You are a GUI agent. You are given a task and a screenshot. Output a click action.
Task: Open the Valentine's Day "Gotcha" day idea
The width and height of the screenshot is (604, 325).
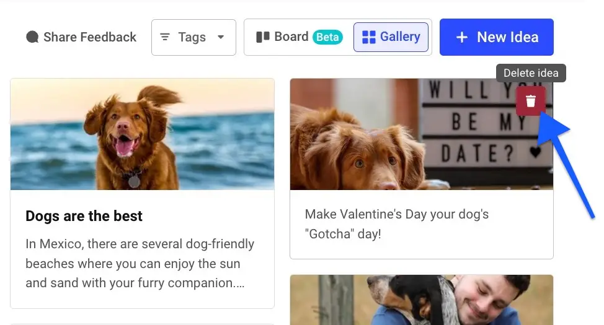click(x=397, y=224)
